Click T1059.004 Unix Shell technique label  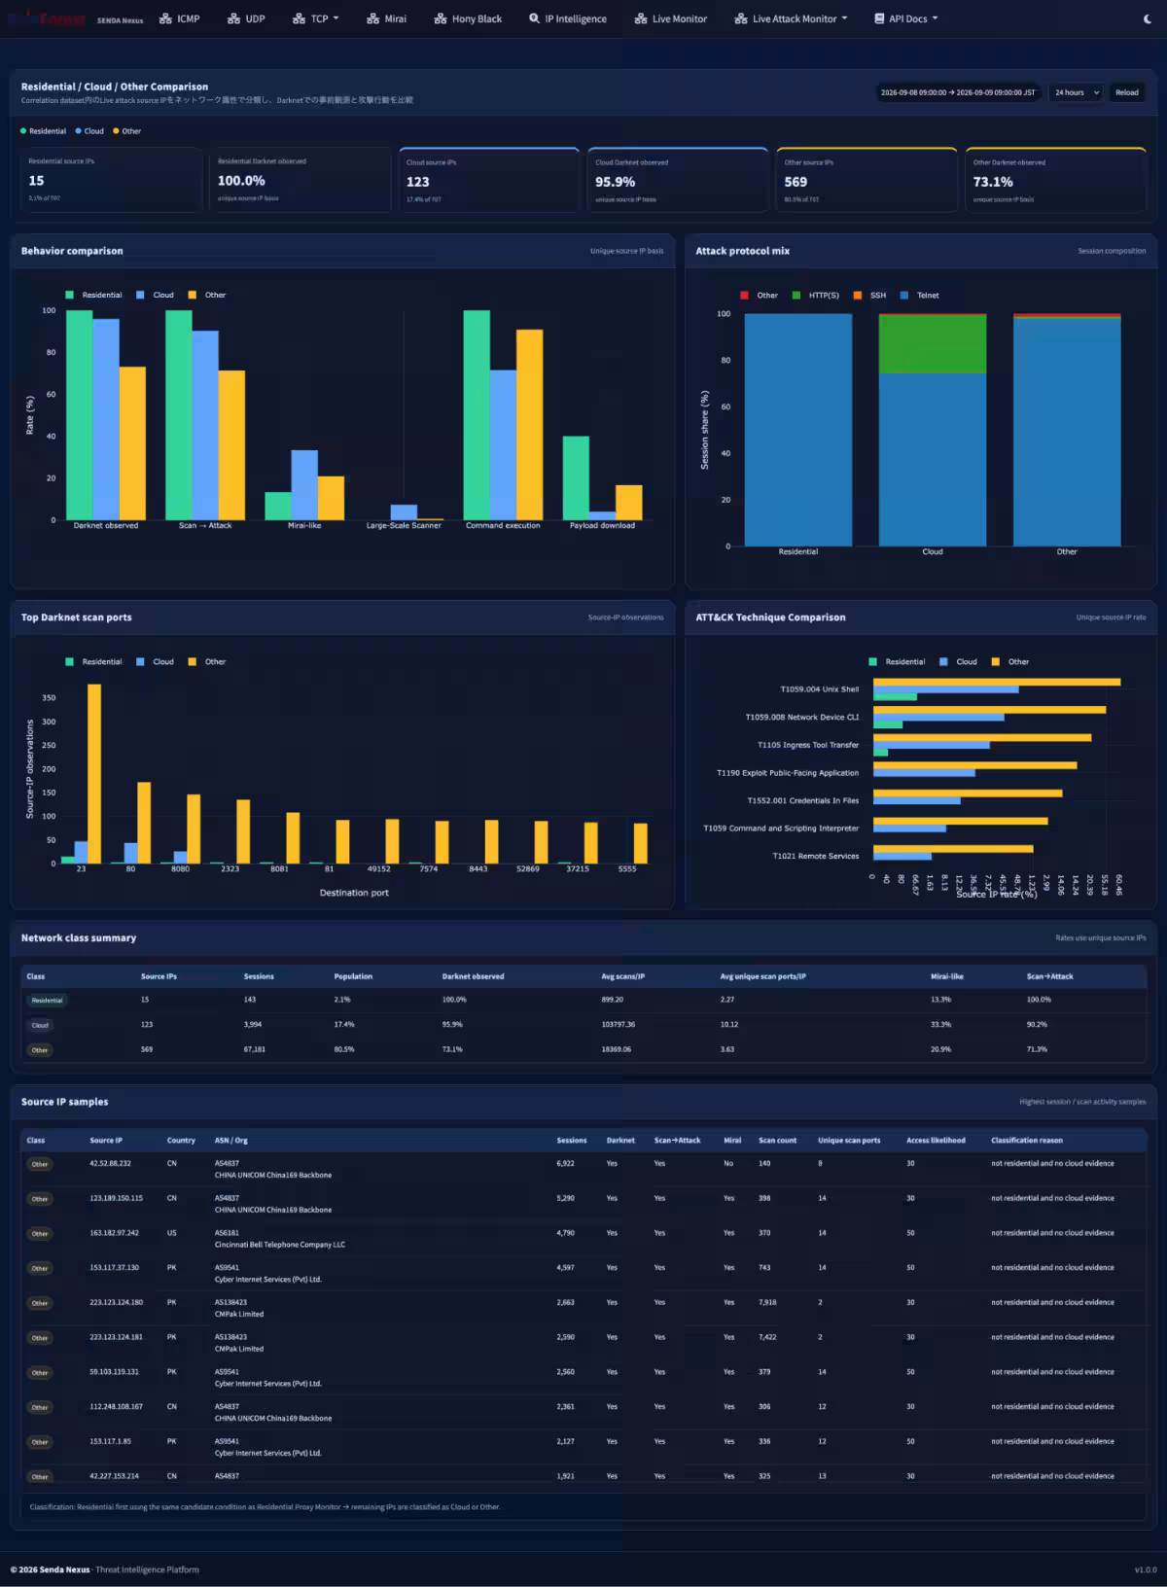pyautogui.click(x=820, y=689)
